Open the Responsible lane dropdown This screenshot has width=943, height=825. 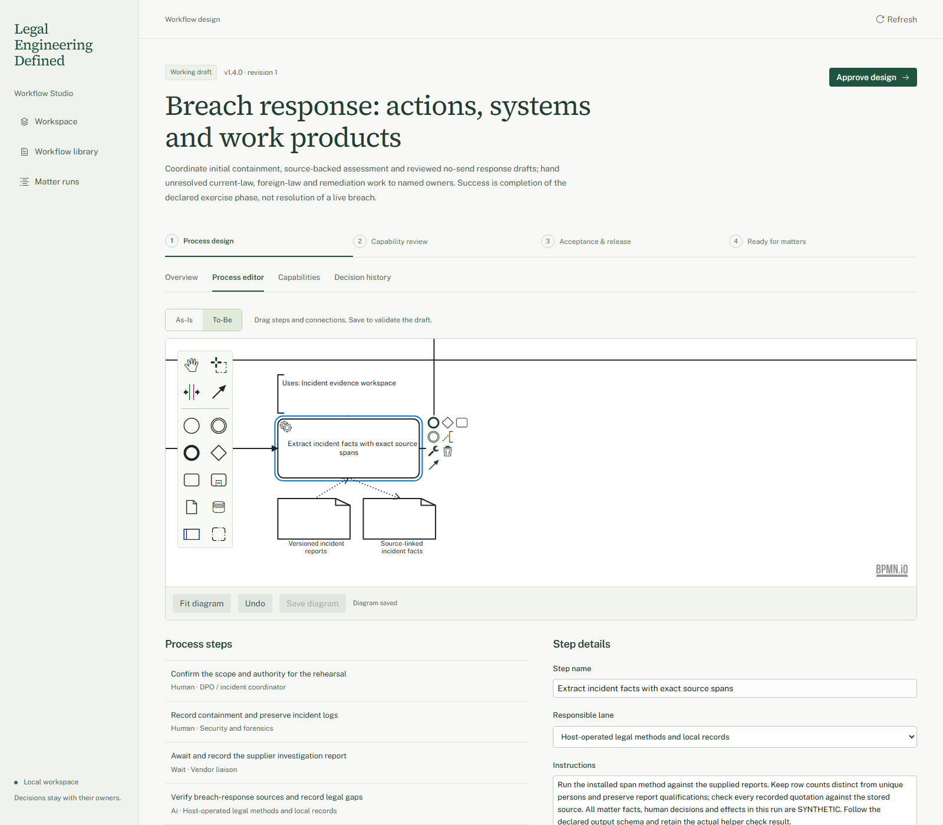point(734,737)
